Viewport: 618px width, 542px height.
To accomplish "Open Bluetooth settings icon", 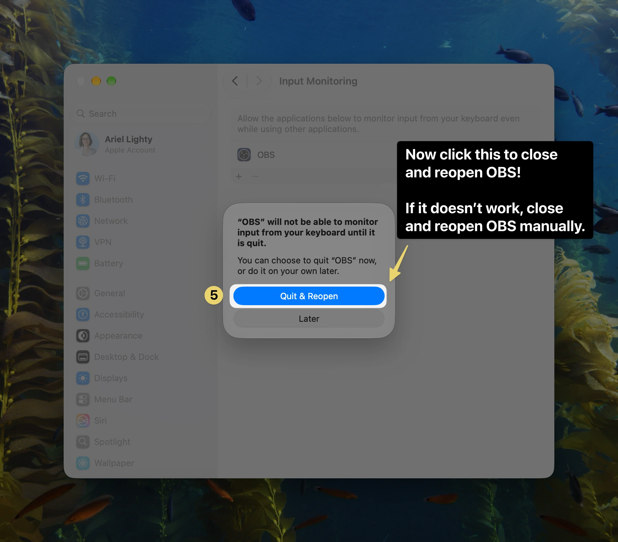I will (83, 200).
